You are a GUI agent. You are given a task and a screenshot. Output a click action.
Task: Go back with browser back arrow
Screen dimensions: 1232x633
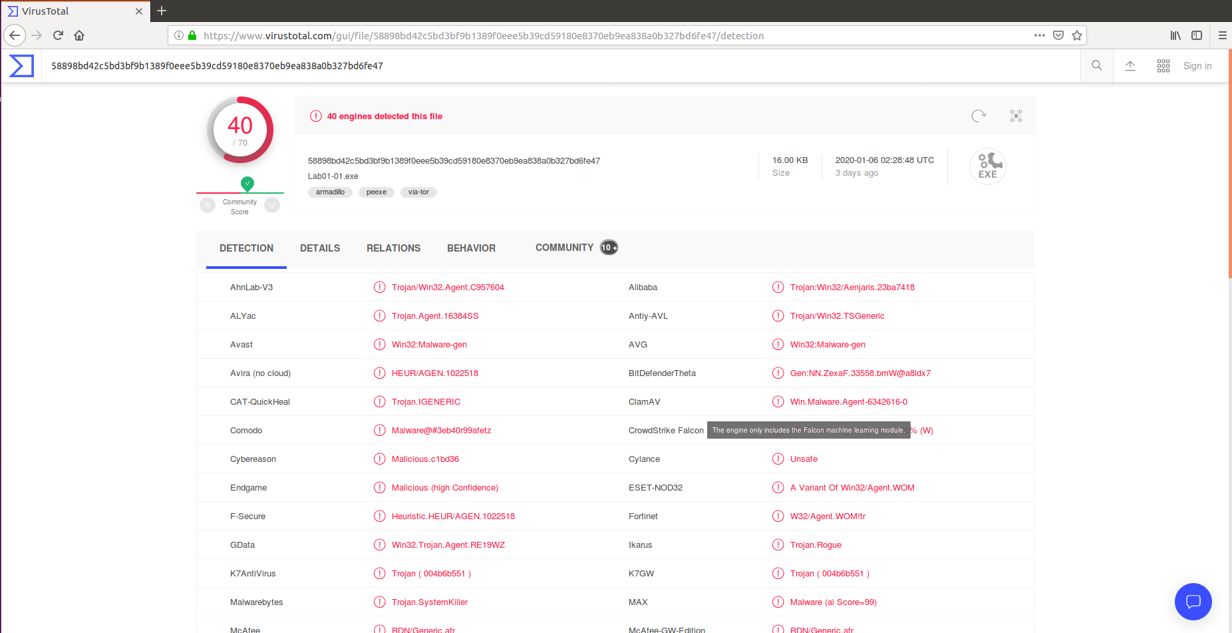coord(15,35)
